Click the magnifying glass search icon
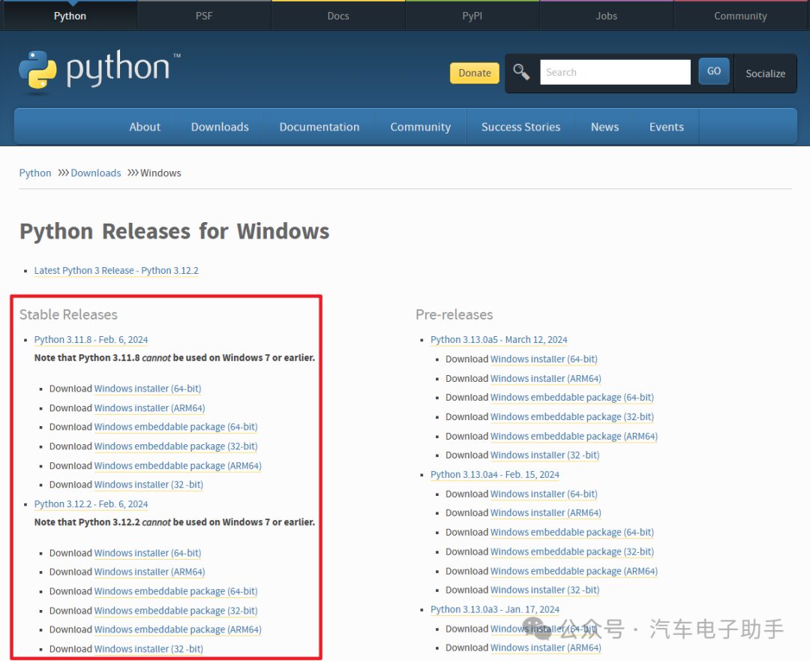This screenshot has height=661, width=810. 521,72
